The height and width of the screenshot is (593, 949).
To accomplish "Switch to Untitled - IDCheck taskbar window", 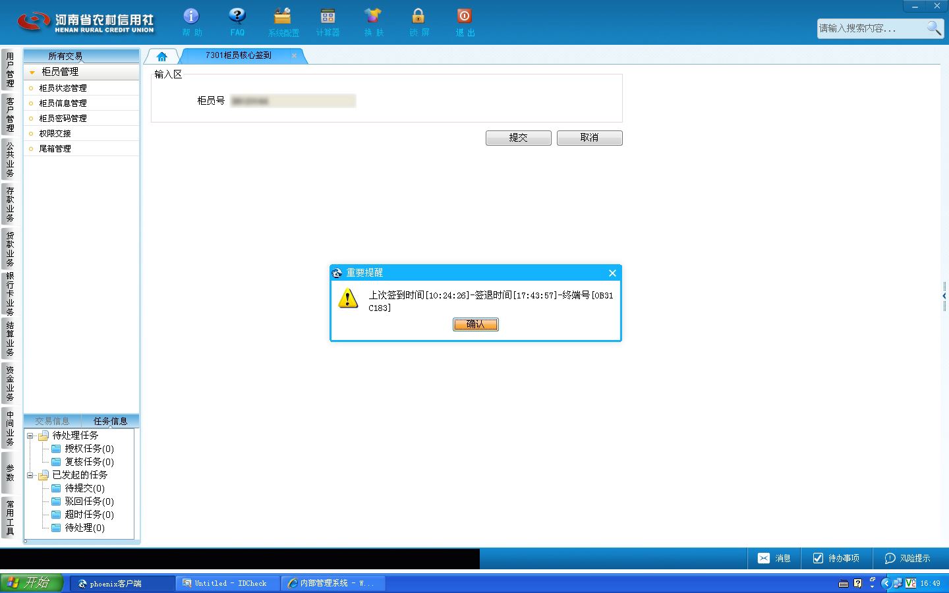I will [228, 583].
